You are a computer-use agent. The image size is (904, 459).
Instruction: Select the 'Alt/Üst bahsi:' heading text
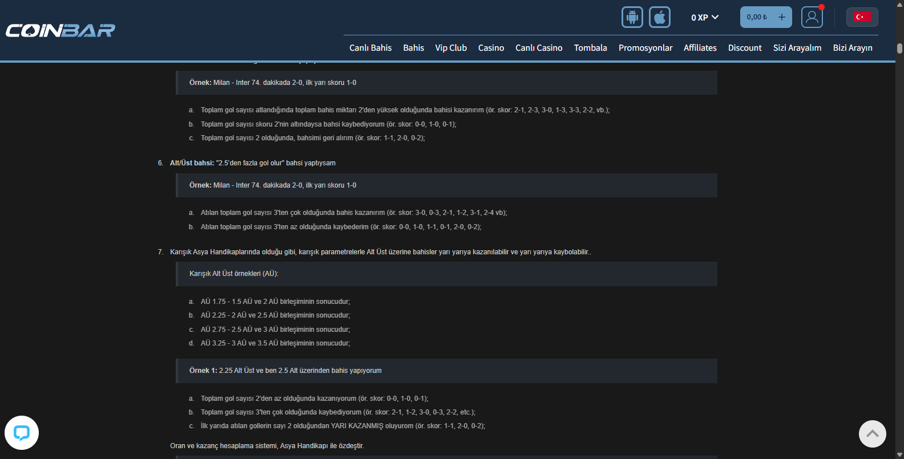point(192,163)
